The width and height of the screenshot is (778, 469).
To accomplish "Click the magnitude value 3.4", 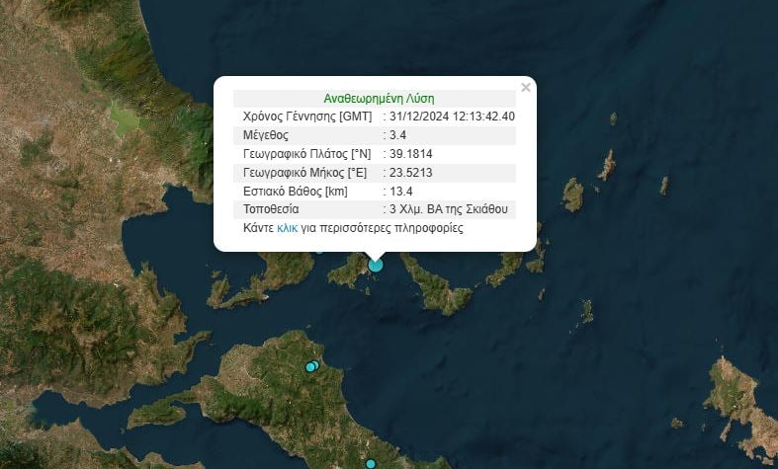I will coord(397,135).
